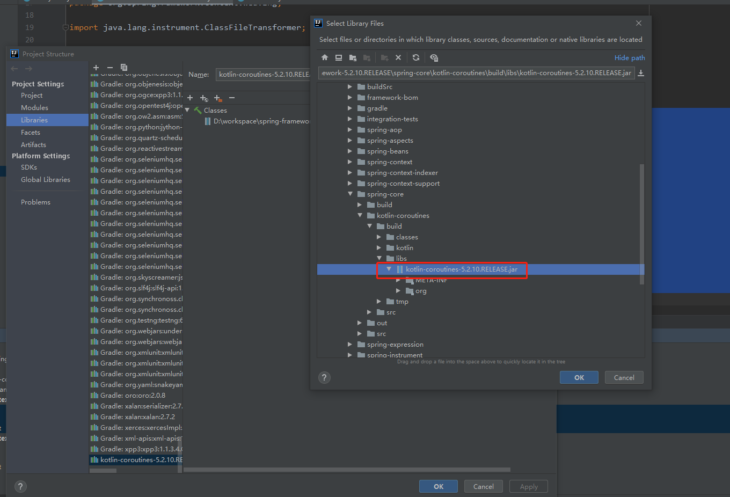
Task: Expand the spring-aop folder
Action: (x=350, y=129)
